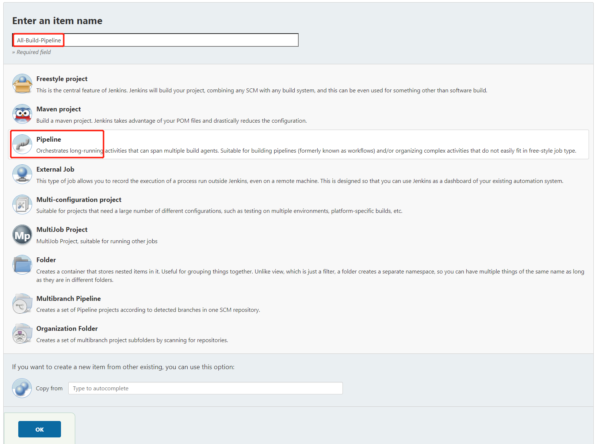This screenshot has height=444, width=597.
Task: Click the Folder item icon
Action: point(22,265)
